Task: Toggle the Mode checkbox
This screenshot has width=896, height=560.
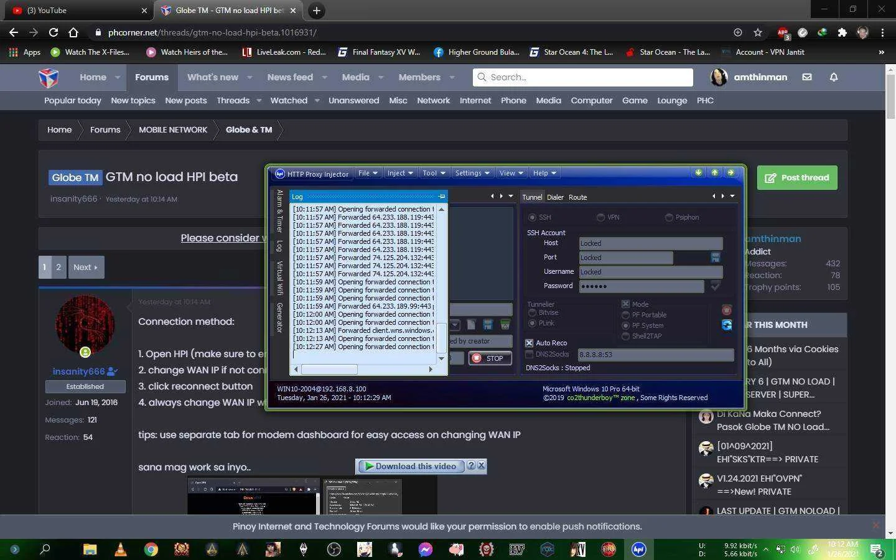Action: (625, 304)
